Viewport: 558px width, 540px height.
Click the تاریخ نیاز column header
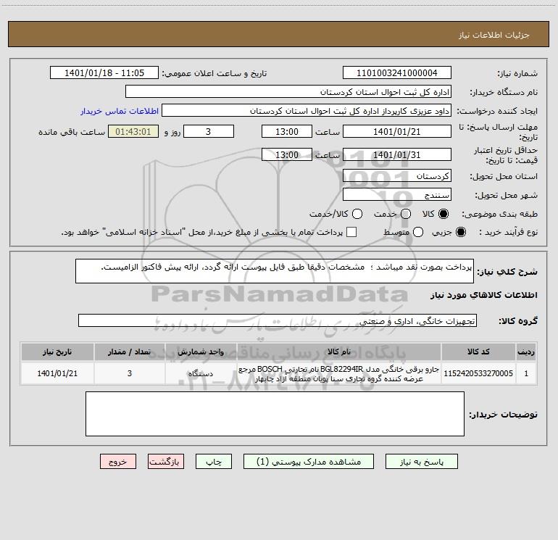[57, 352]
